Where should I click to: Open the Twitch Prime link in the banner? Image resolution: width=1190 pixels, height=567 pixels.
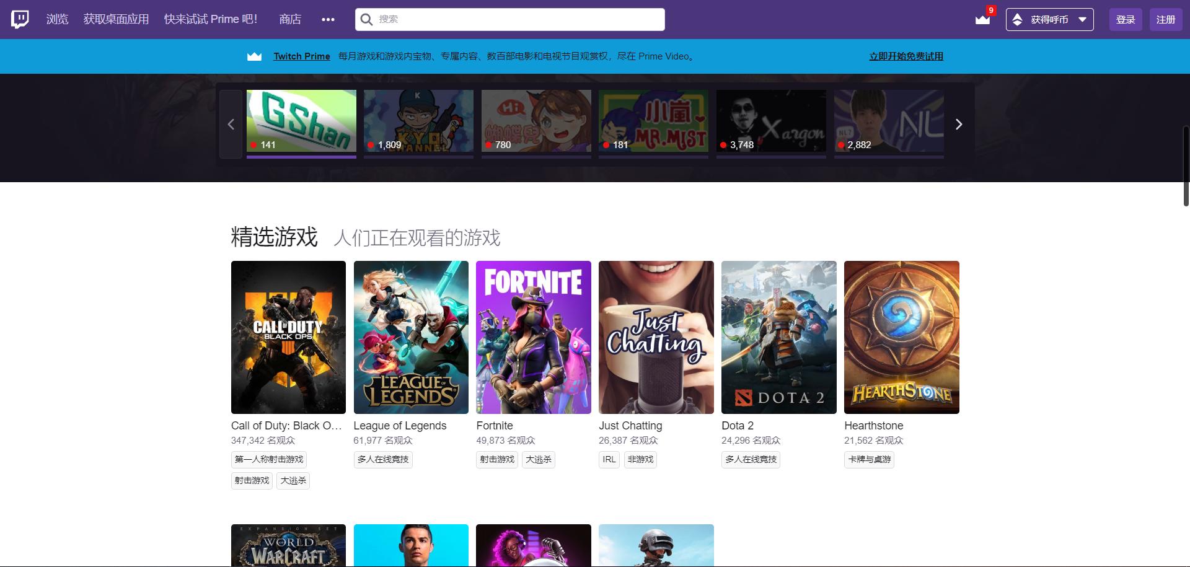coord(302,56)
